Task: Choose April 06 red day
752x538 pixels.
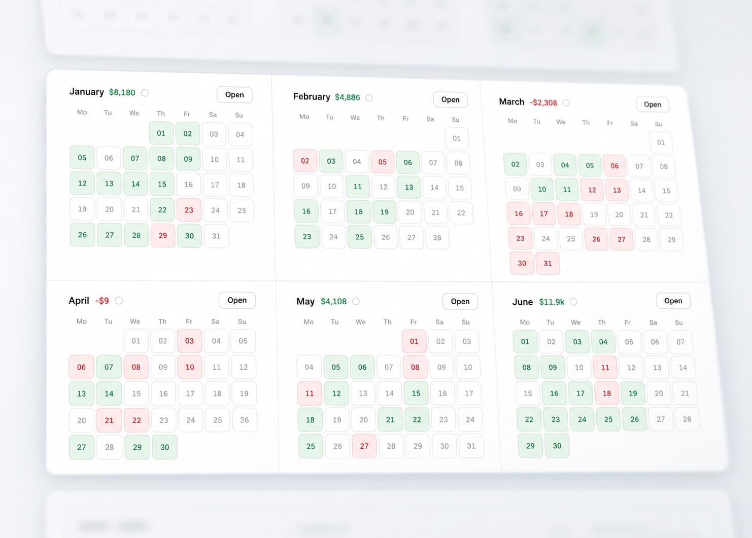Action: pos(81,367)
